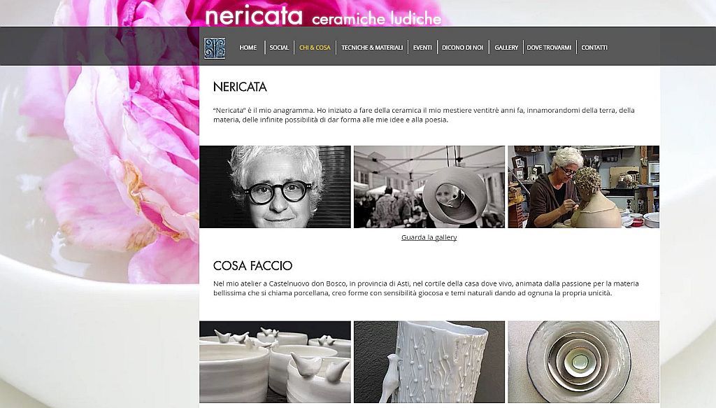Open the textured white vase image
The width and height of the screenshot is (716, 408).
click(429, 362)
